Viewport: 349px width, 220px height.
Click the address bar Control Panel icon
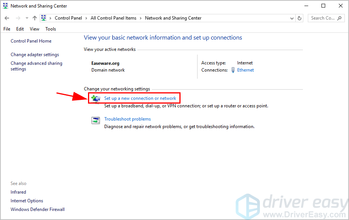(44, 18)
